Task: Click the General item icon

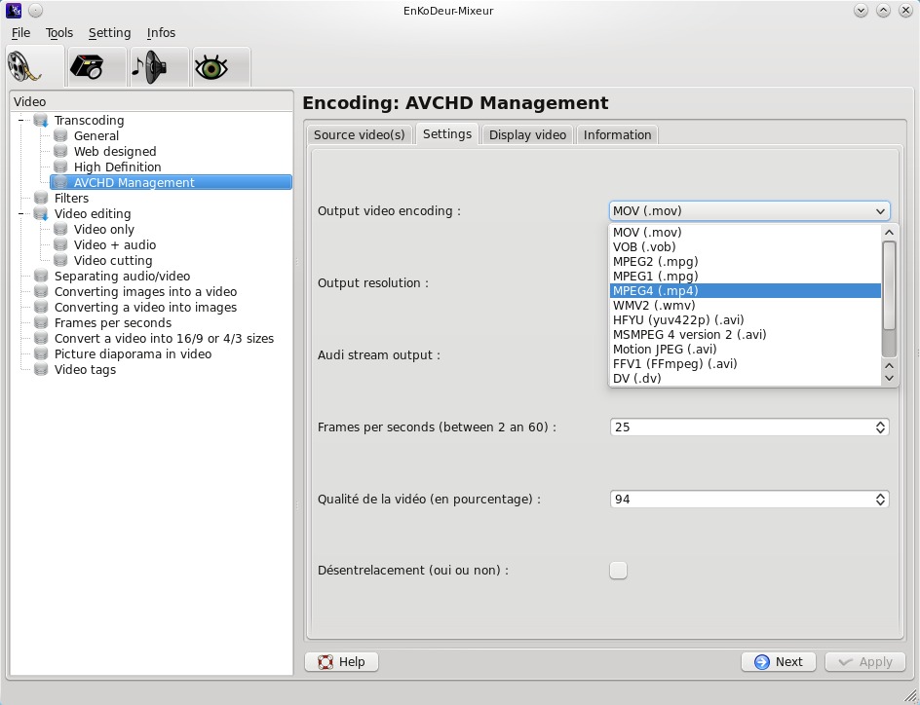Action: [x=59, y=136]
